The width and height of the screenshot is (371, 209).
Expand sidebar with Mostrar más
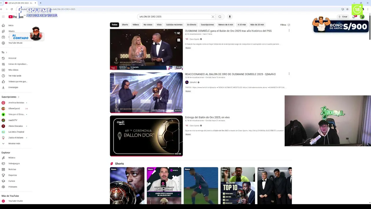point(14,144)
